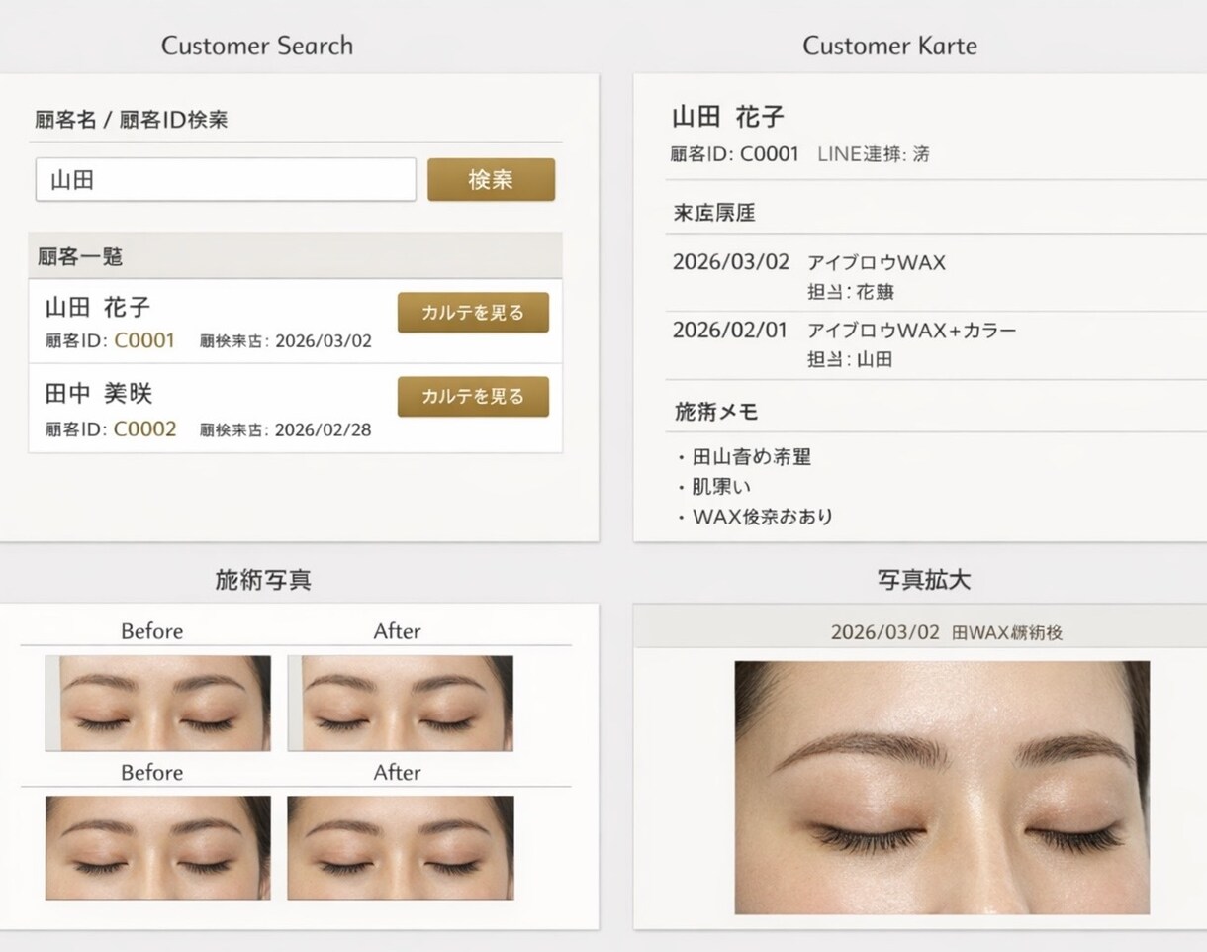
Task: Select 山田 花子 name in customer list
Action: pyautogui.click(x=98, y=308)
